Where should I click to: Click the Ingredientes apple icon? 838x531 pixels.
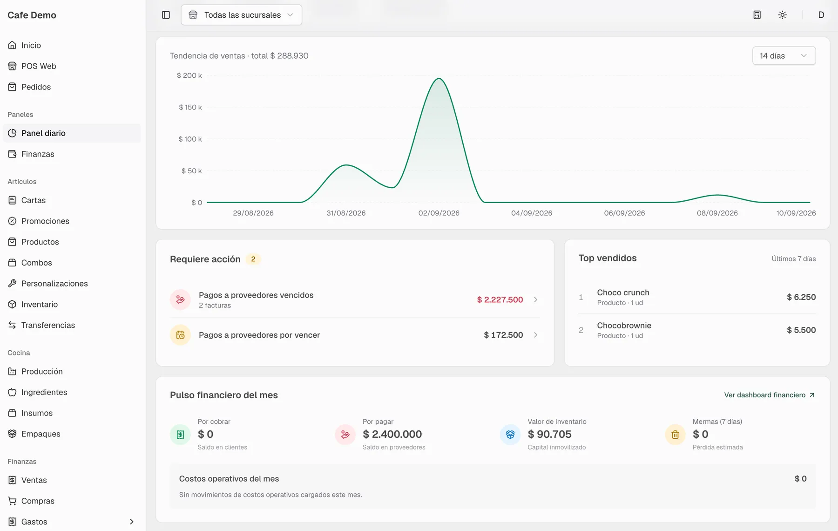(x=12, y=392)
